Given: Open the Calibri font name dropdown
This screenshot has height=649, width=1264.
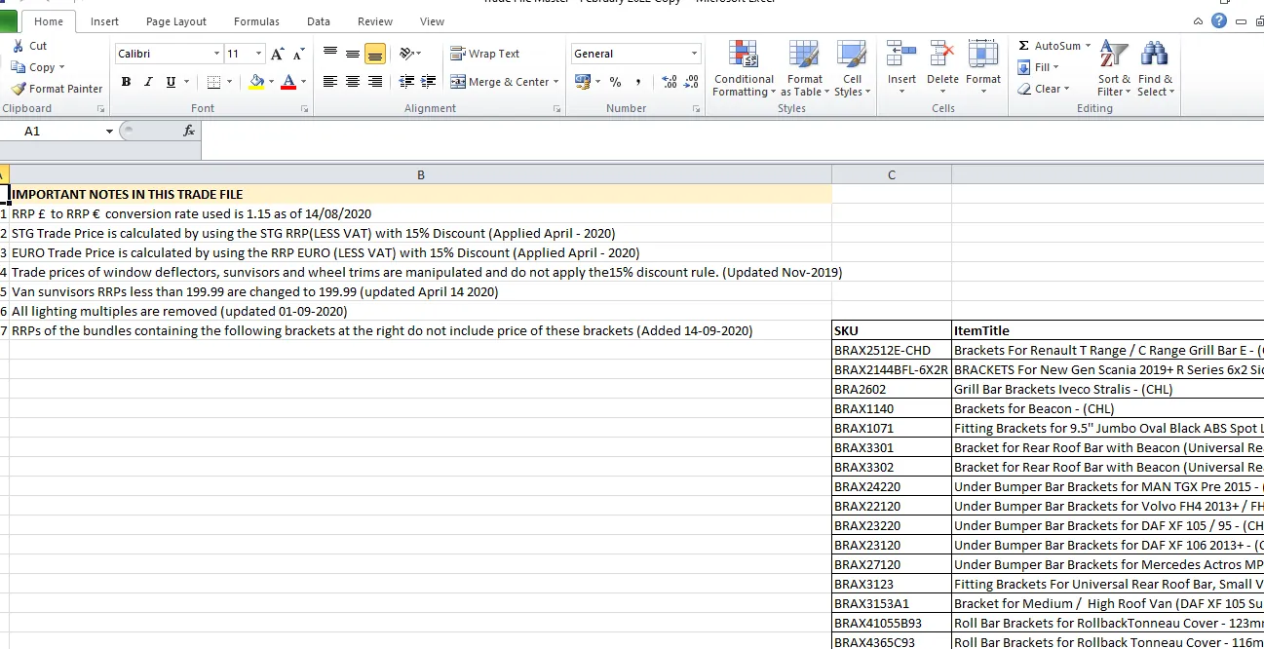Looking at the screenshot, I should coord(216,54).
